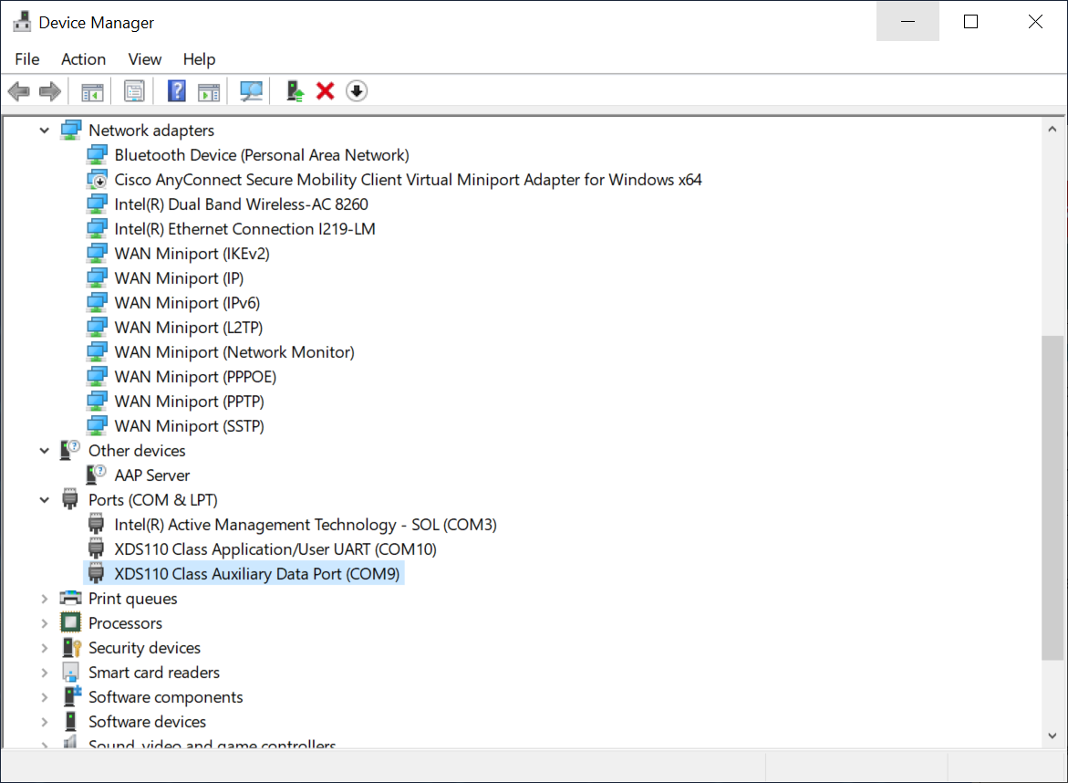Viewport: 1068px width, 783px height.
Task: Expand the Security devices category
Action: 45,647
